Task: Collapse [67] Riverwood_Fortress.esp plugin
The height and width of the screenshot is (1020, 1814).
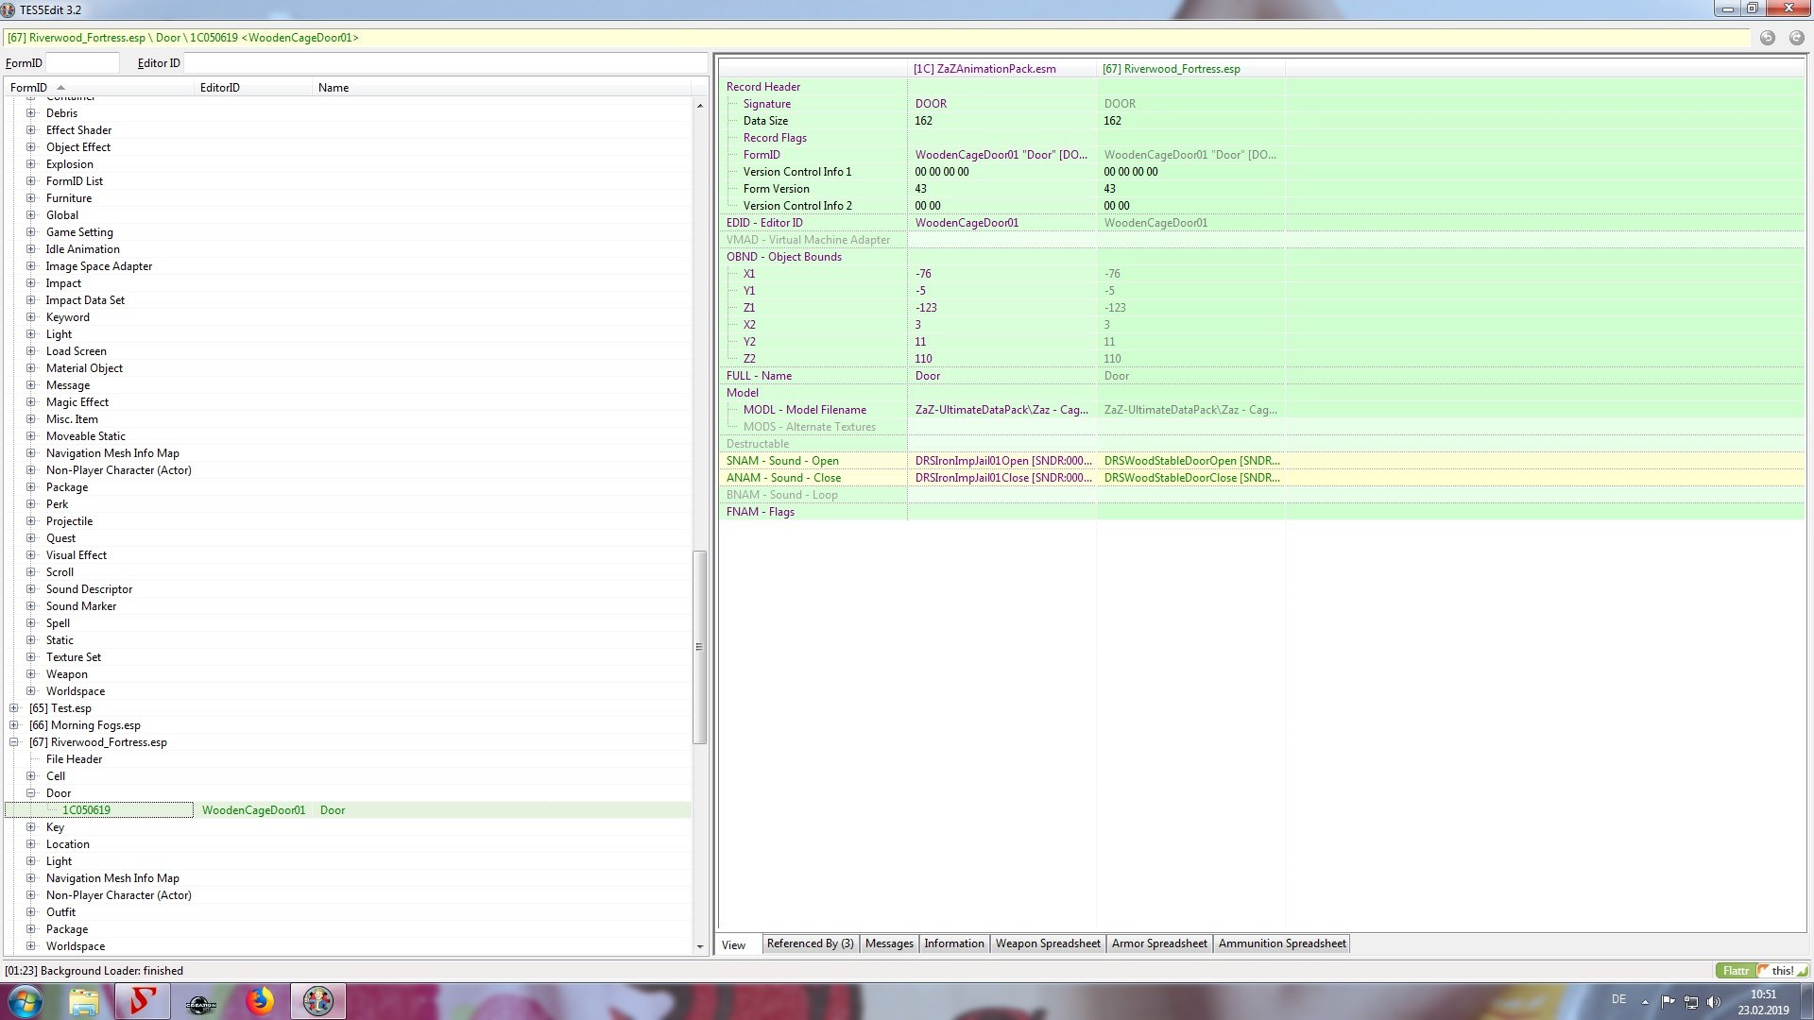Action: (14, 742)
